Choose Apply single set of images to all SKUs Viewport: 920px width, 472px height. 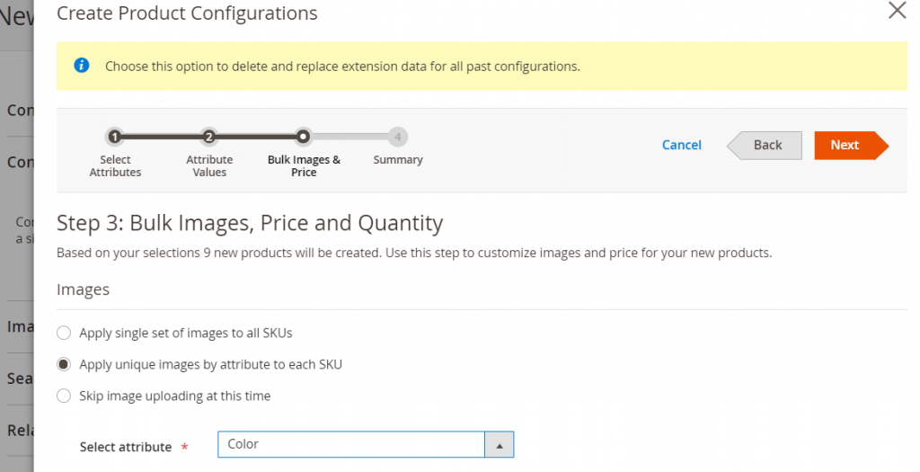tap(64, 334)
